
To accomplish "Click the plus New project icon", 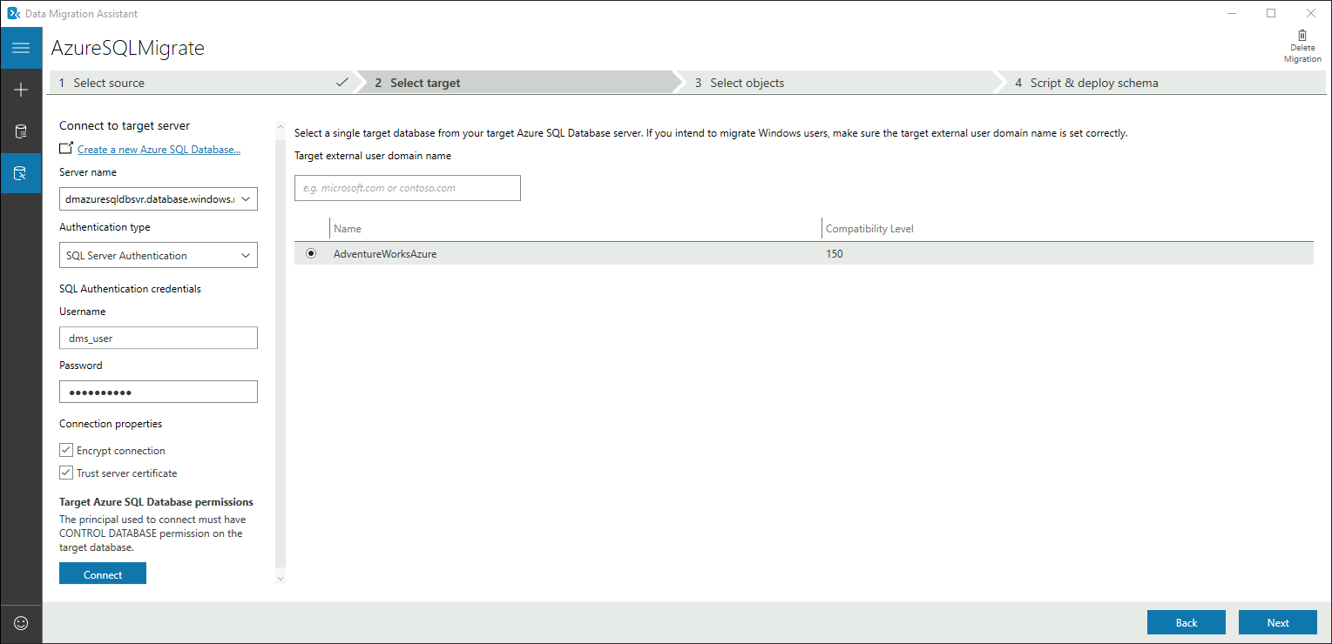I will click(21, 90).
